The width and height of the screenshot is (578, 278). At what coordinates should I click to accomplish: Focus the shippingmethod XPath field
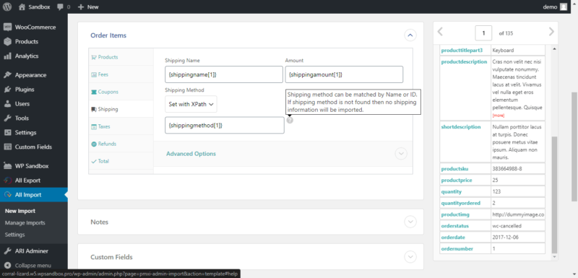coord(225,125)
